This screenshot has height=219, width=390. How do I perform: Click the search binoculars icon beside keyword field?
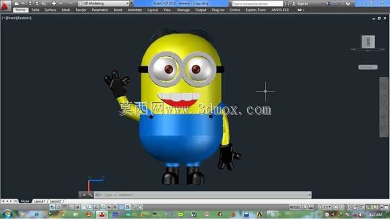pyautogui.click(x=287, y=3)
